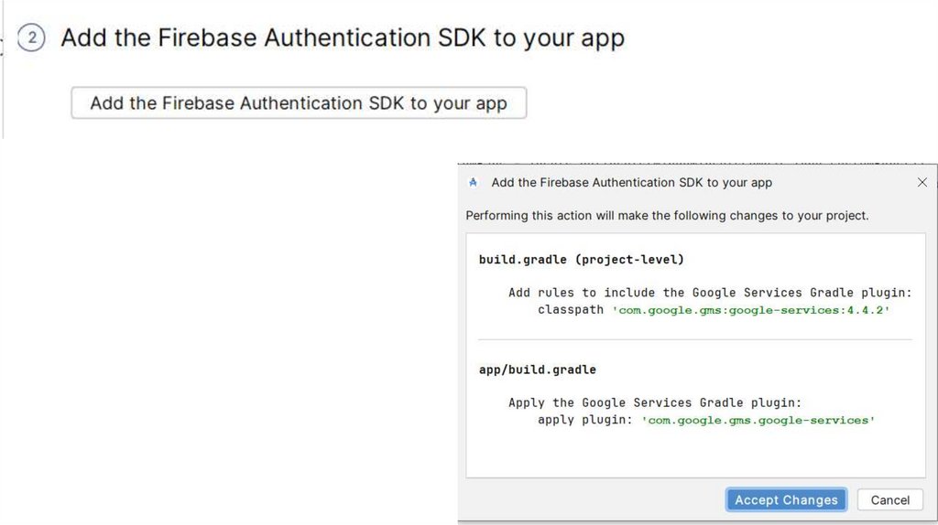Click the 'classpath' keyword
Image resolution: width=938 pixels, height=525 pixels.
571,310
